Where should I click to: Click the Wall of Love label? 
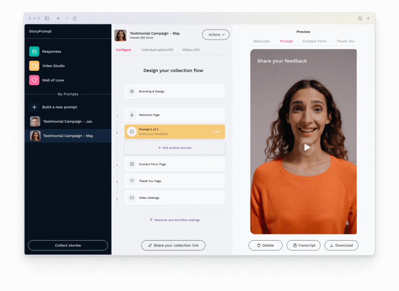pyautogui.click(x=53, y=80)
